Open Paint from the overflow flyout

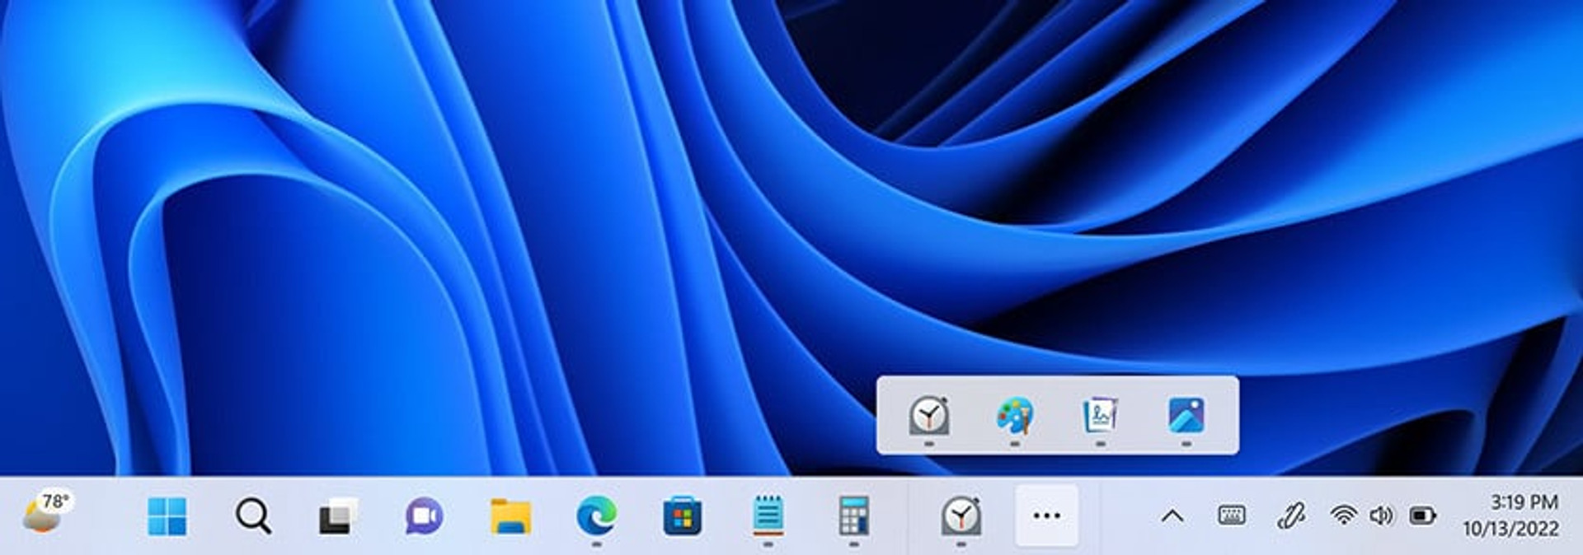[x=1015, y=415]
